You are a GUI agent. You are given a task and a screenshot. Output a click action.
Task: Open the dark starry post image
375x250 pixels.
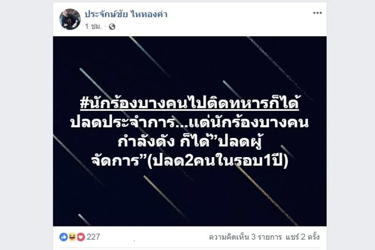190,131
